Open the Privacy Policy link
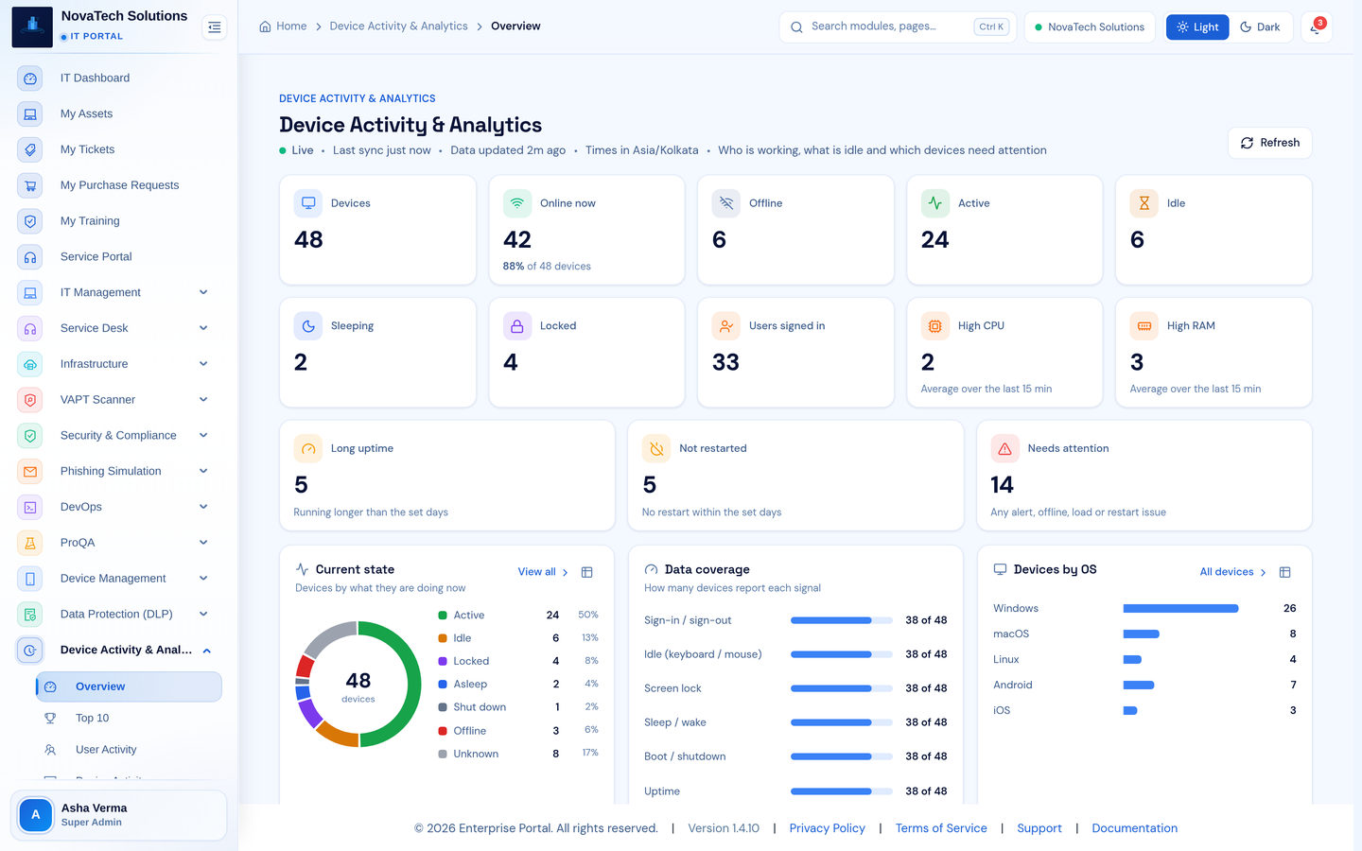The height and width of the screenshot is (851, 1362). click(827, 828)
